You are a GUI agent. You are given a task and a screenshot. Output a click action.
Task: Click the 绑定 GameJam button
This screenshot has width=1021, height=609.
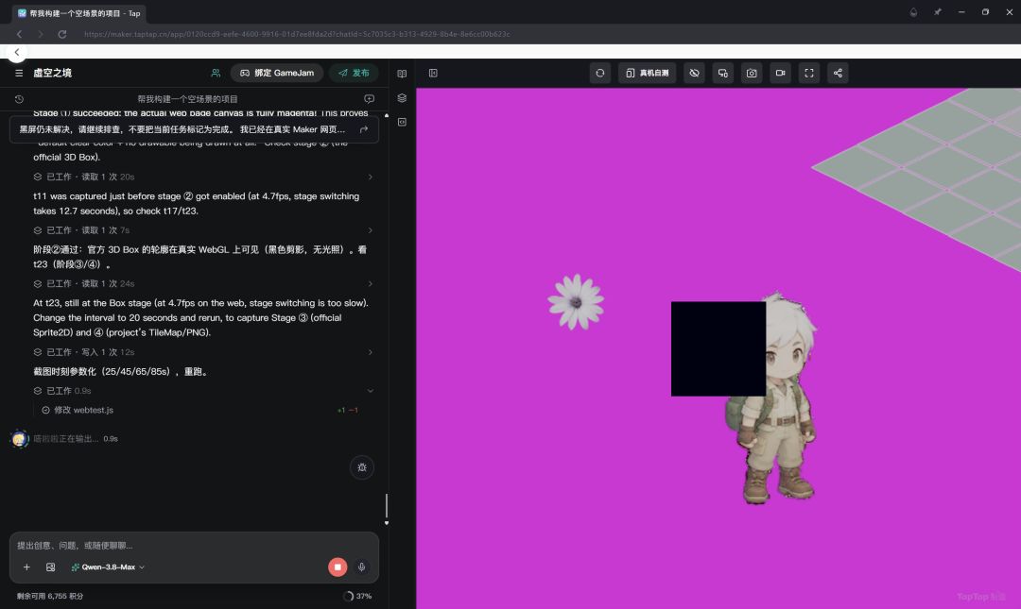coord(277,73)
